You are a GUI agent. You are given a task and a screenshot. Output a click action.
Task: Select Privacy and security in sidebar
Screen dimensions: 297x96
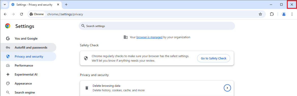28,56
